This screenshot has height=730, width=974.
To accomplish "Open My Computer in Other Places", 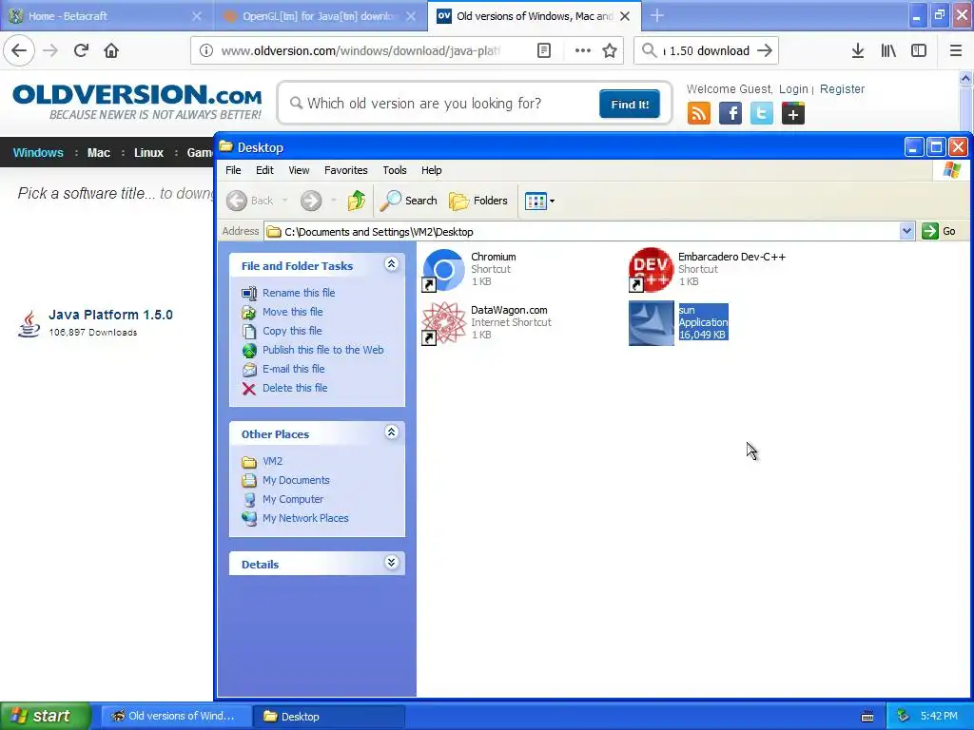I will click(x=293, y=499).
